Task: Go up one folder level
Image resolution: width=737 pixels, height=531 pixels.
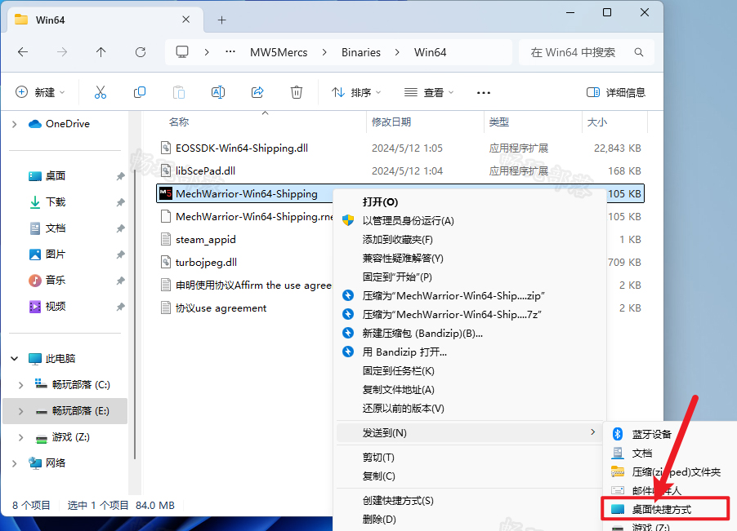Action: [101, 52]
